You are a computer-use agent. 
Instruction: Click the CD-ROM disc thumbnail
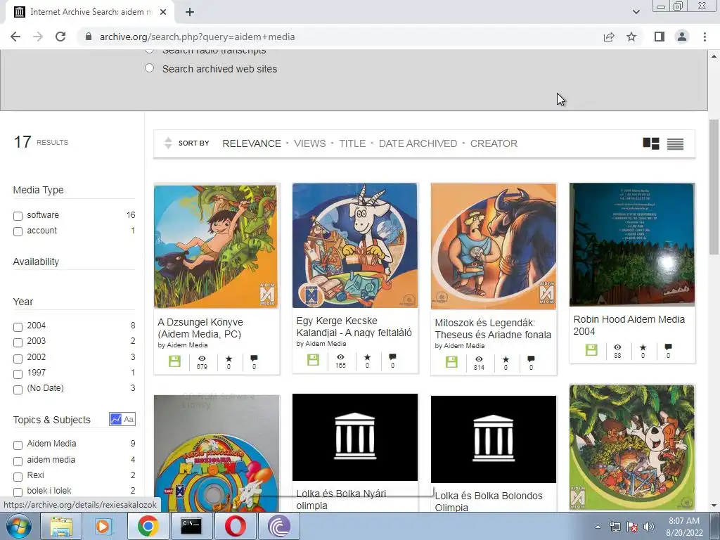coord(217,454)
